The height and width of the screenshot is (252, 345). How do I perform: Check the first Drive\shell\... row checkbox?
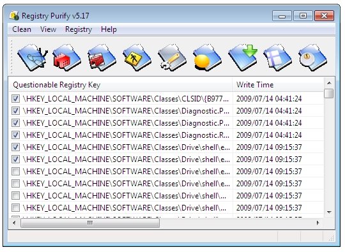[x=15, y=195]
